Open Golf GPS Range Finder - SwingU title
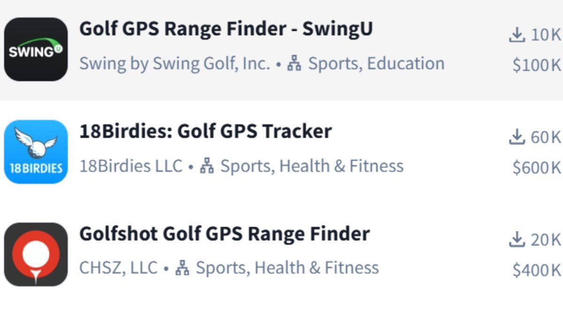Image resolution: width=563 pixels, height=316 pixels. pos(226,29)
